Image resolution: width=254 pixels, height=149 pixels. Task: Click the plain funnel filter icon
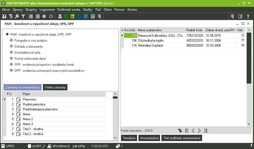pyautogui.click(x=23, y=16)
